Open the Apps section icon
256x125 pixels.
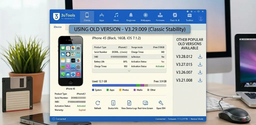101,15
